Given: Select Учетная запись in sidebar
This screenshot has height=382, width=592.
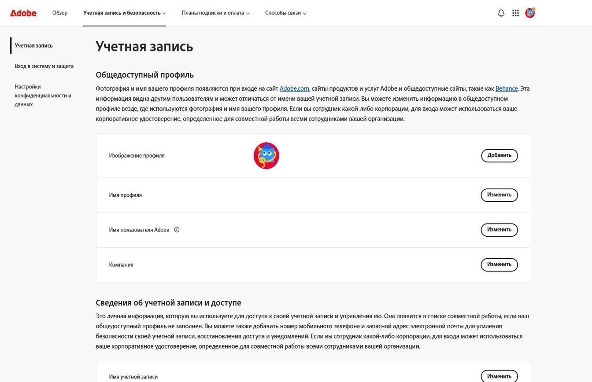Looking at the screenshot, I should tap(33, 46).
